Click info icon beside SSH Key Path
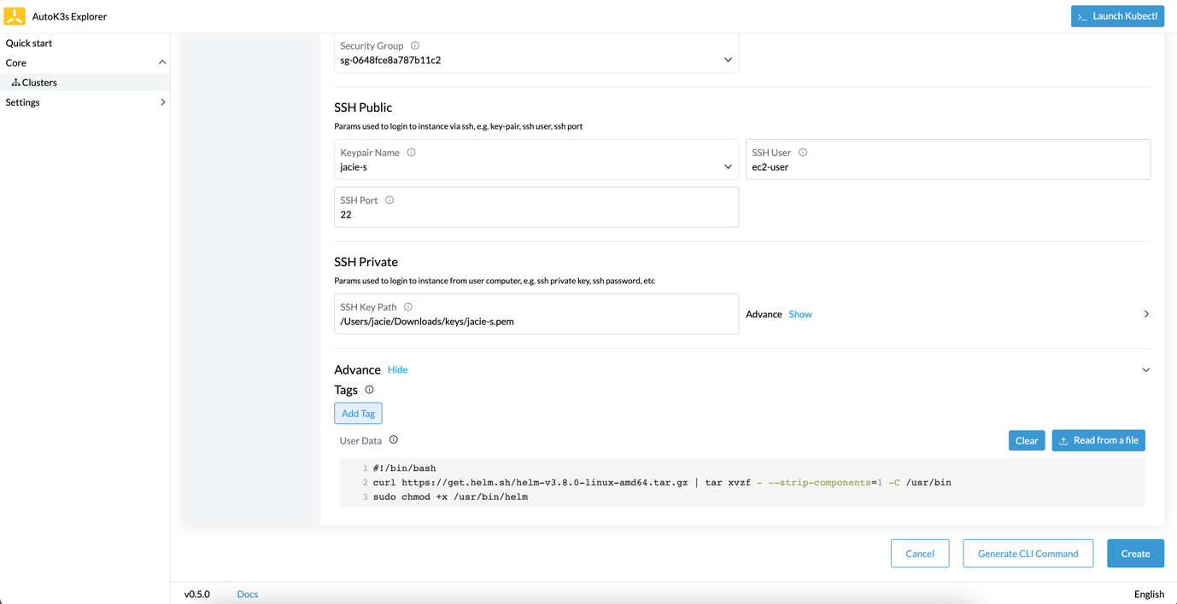This screenshot has height=604, width=1177. [x=408, y=306]
